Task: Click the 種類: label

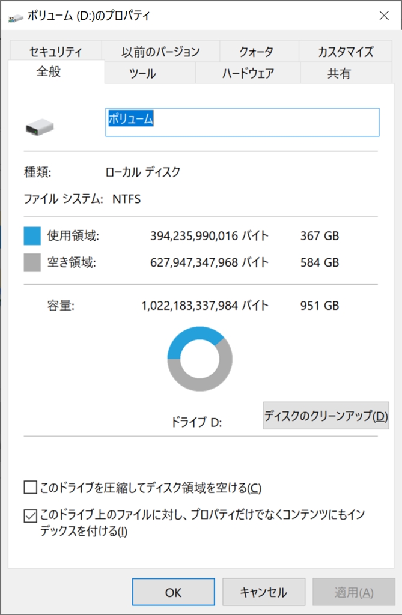Action: [x=38, y=172]
